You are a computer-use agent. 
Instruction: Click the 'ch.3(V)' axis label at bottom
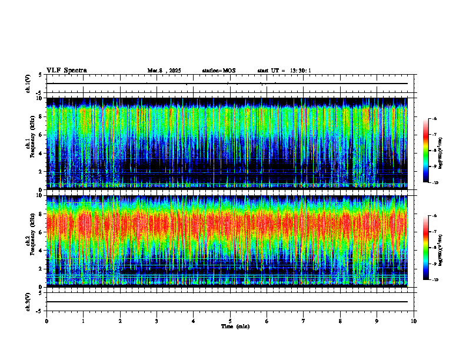click(x=28, y=302)
